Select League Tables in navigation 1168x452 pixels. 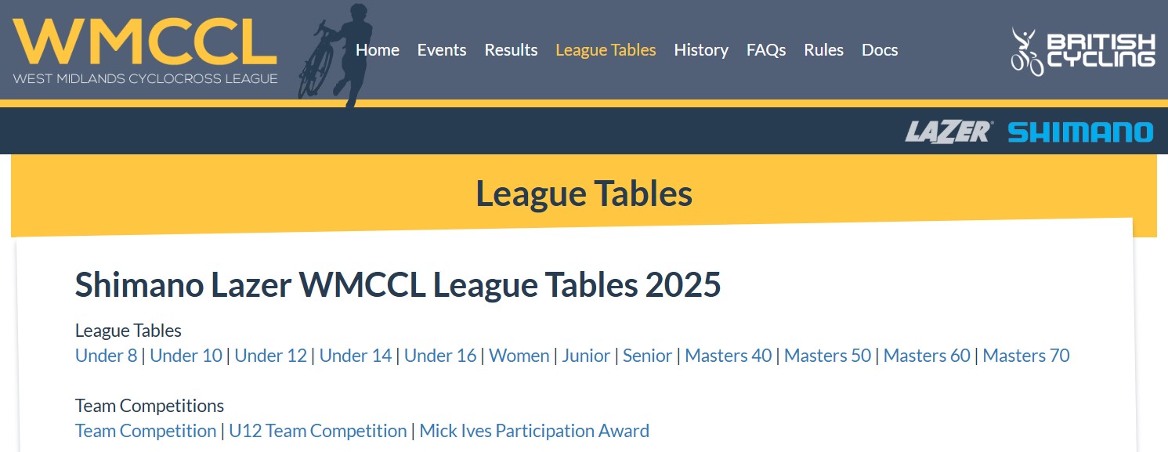click(x=606, y=50)
